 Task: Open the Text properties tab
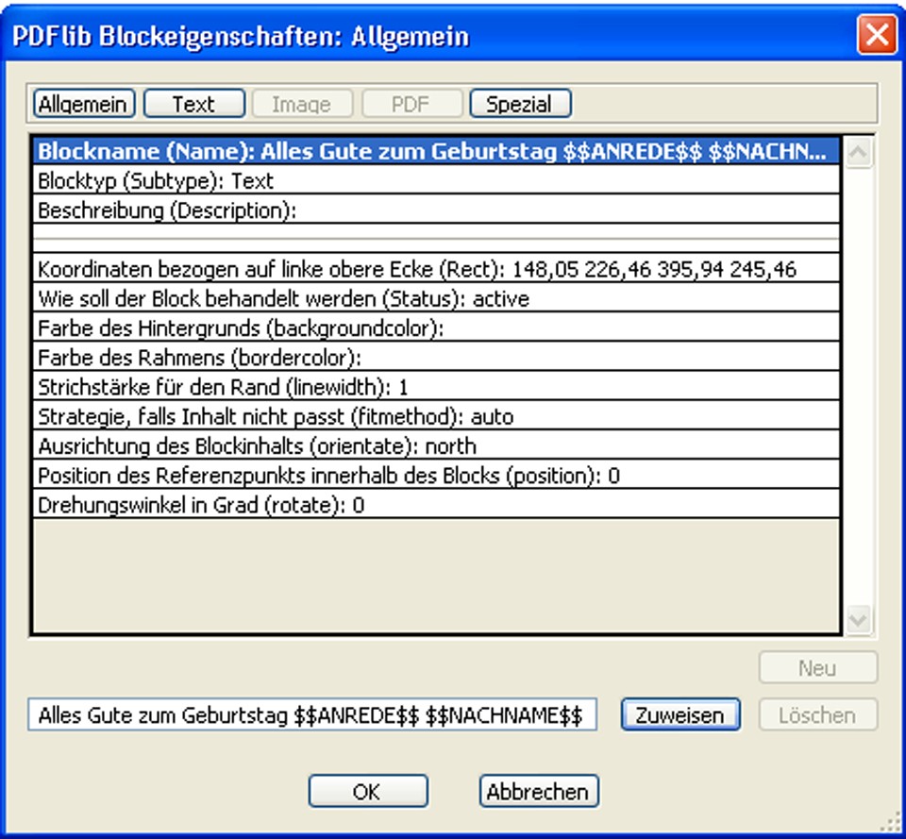point(194,104)
